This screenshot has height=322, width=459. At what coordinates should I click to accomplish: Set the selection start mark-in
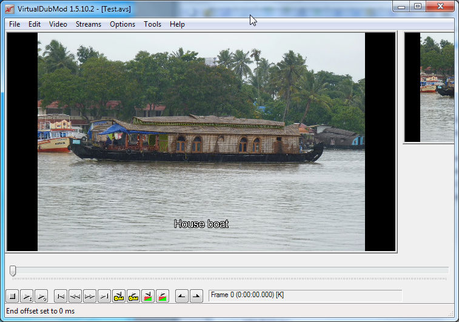(182, 297)
